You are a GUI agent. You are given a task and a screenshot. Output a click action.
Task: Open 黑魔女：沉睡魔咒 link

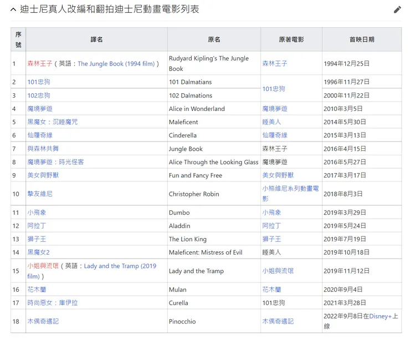53,122
